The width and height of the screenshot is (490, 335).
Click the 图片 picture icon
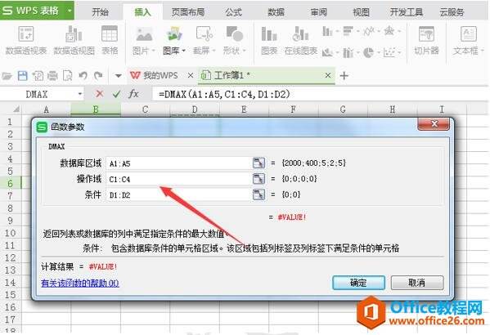144,34
